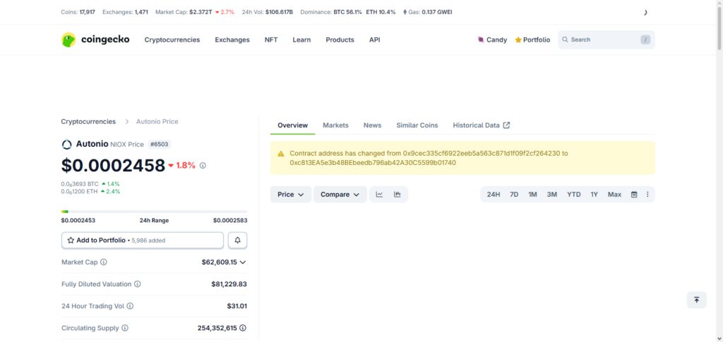This screenshot has height=342, width=723.
Task: Open the Similar Coins tab
Action: pos(417,126)
